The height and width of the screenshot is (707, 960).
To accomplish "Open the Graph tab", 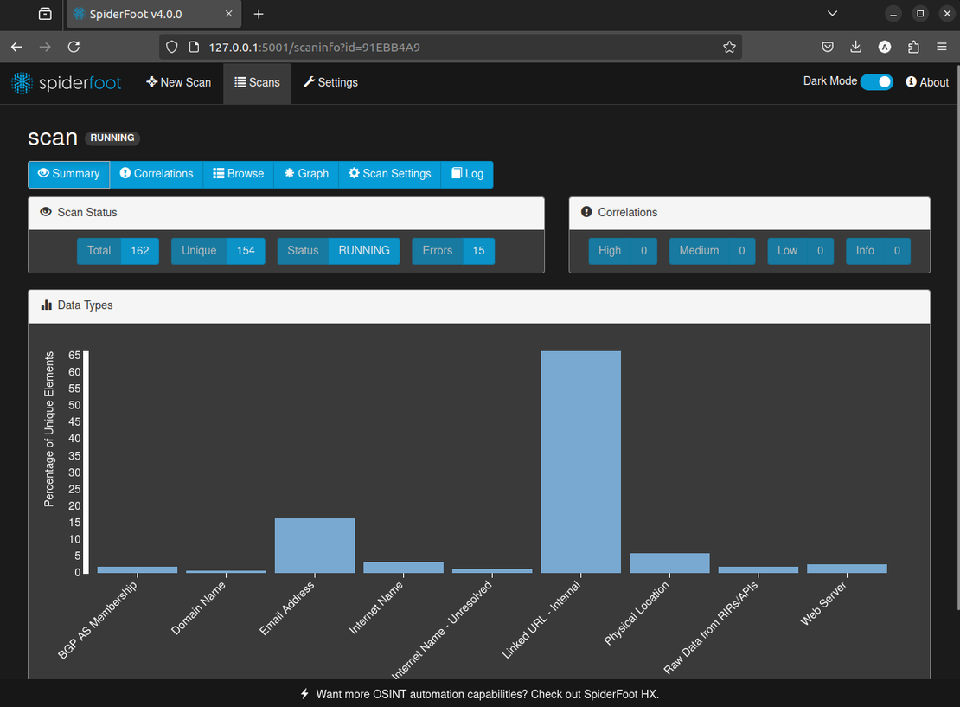I will coord(306,174).
